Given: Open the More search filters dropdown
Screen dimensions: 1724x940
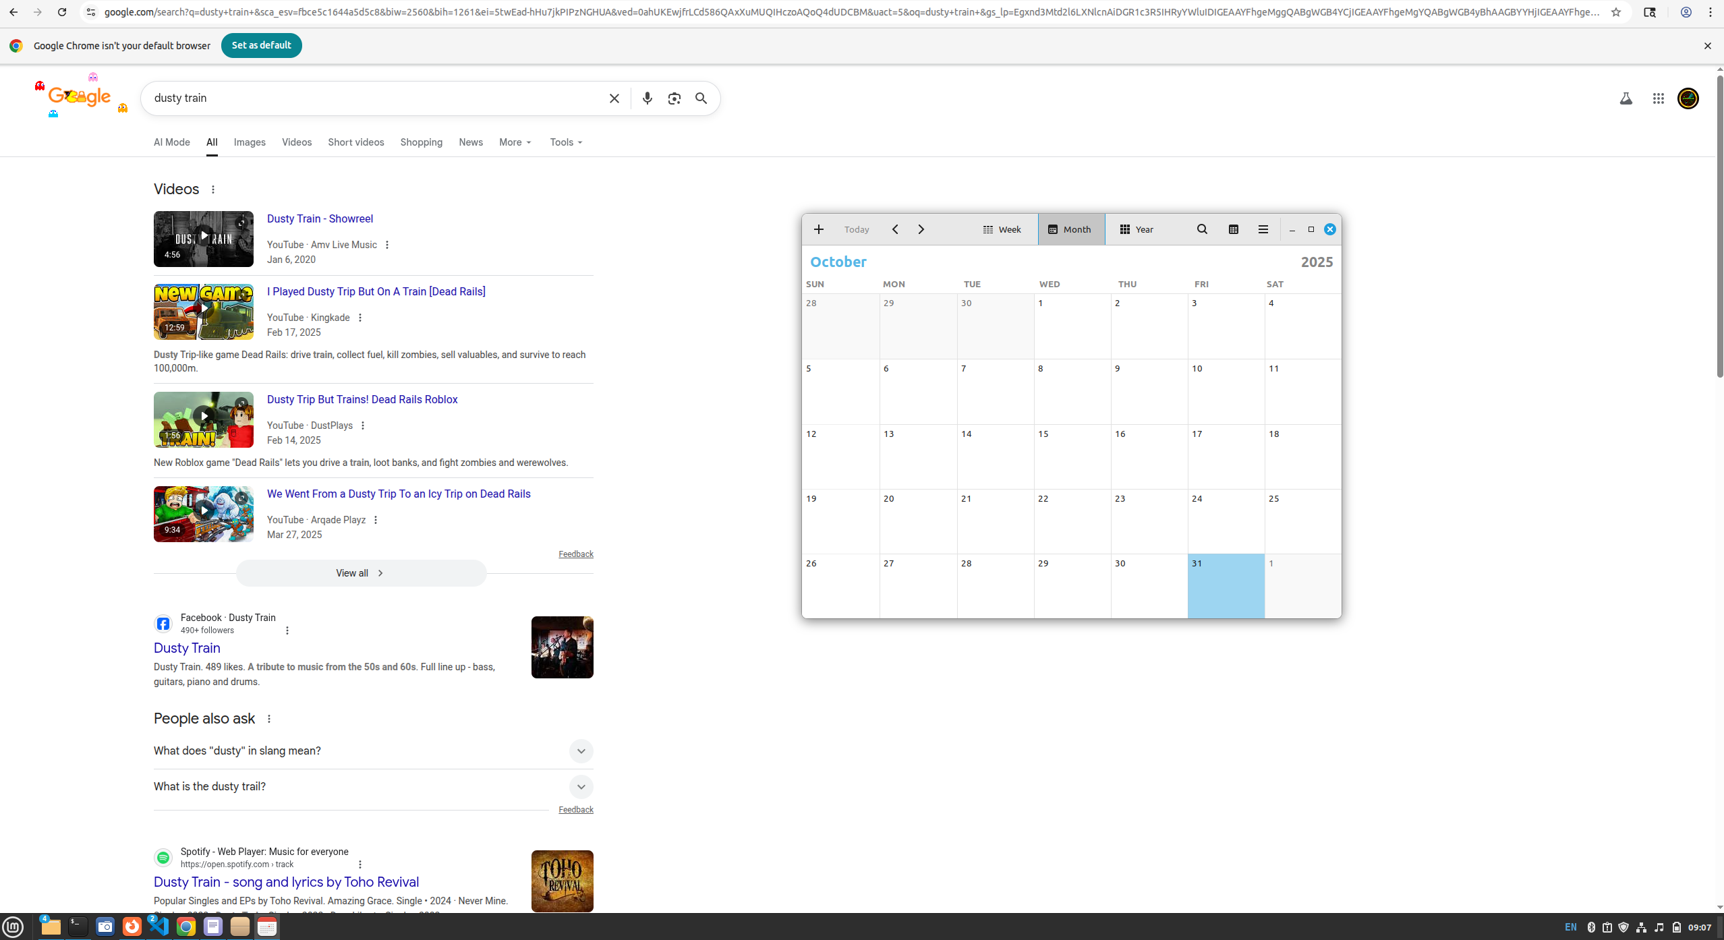Looking at the screenshot, I should [515, 142].
